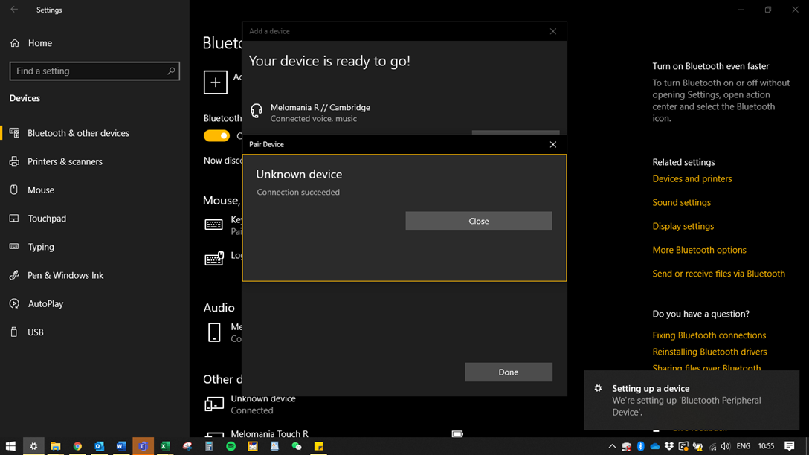Open Spotify from the taskbar
809x455 pixels.
pyautogui.click(x=231, y=446)
